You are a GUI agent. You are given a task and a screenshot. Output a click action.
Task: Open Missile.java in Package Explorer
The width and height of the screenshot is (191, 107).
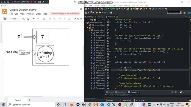tap(100, 58)
